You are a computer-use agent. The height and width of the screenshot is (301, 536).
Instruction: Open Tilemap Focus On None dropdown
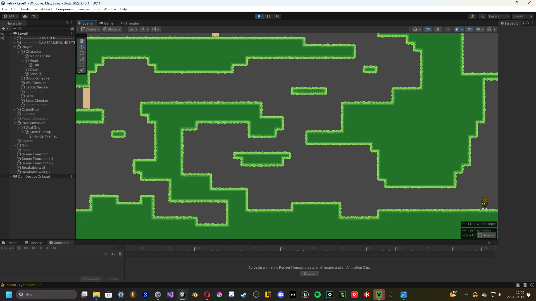486,235
